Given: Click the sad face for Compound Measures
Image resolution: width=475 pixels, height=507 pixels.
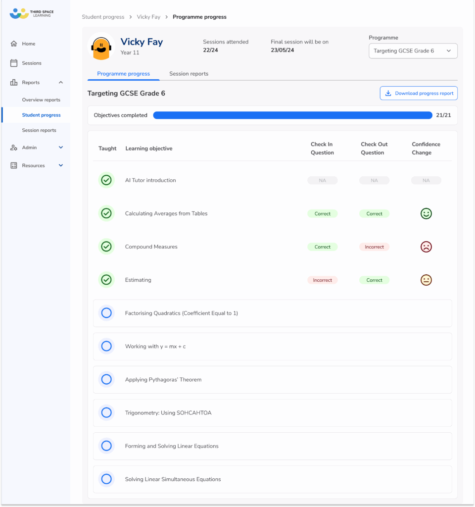Looking at the screenshot, I should pyautogui.click(x=426, y=247).
